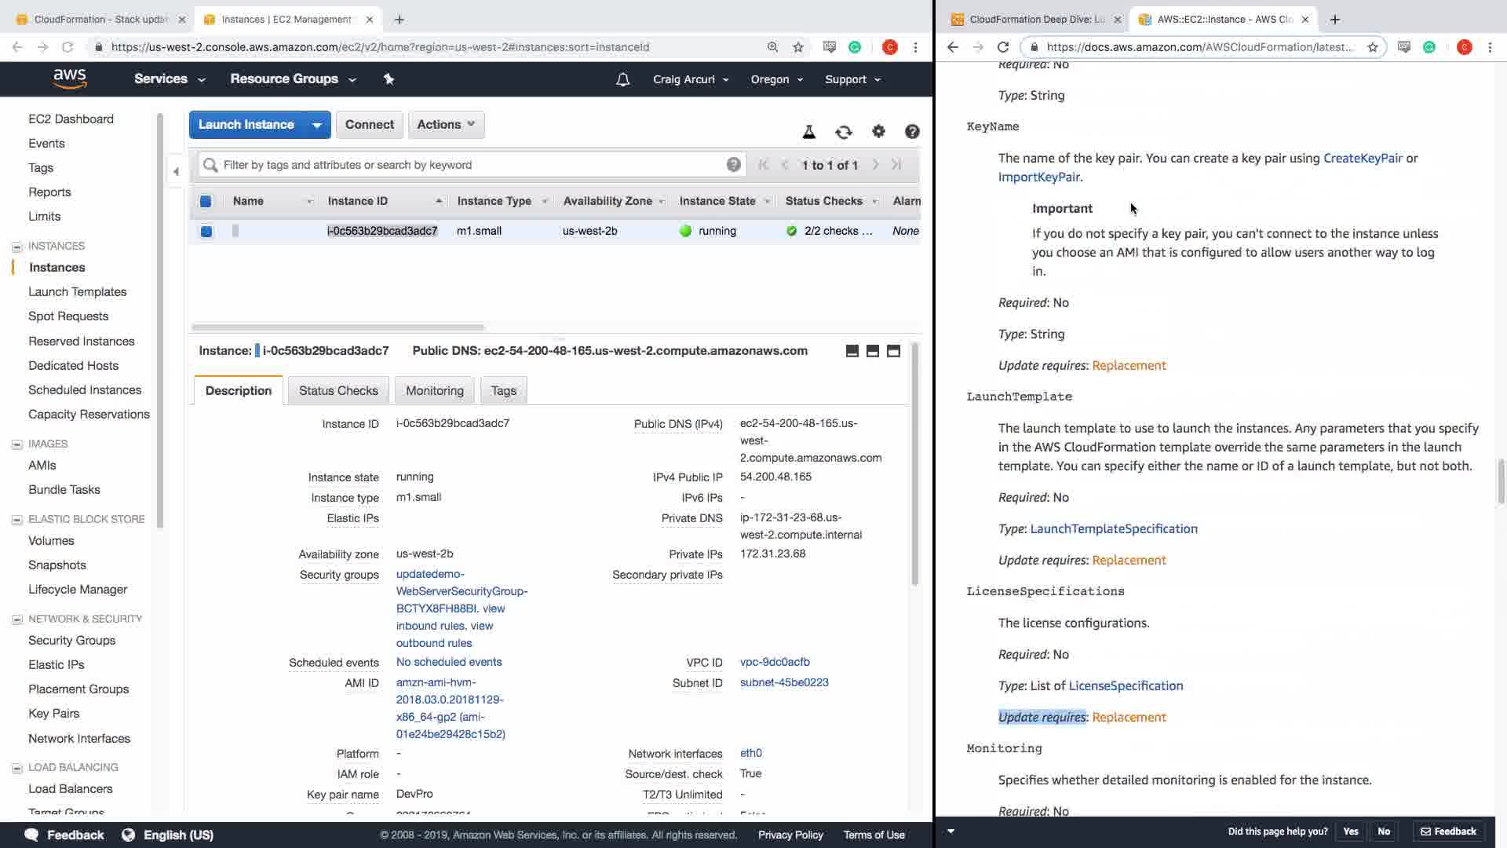Open the Actions dropdown
Screen dimensions: 1507x848
tap(446, 125)
